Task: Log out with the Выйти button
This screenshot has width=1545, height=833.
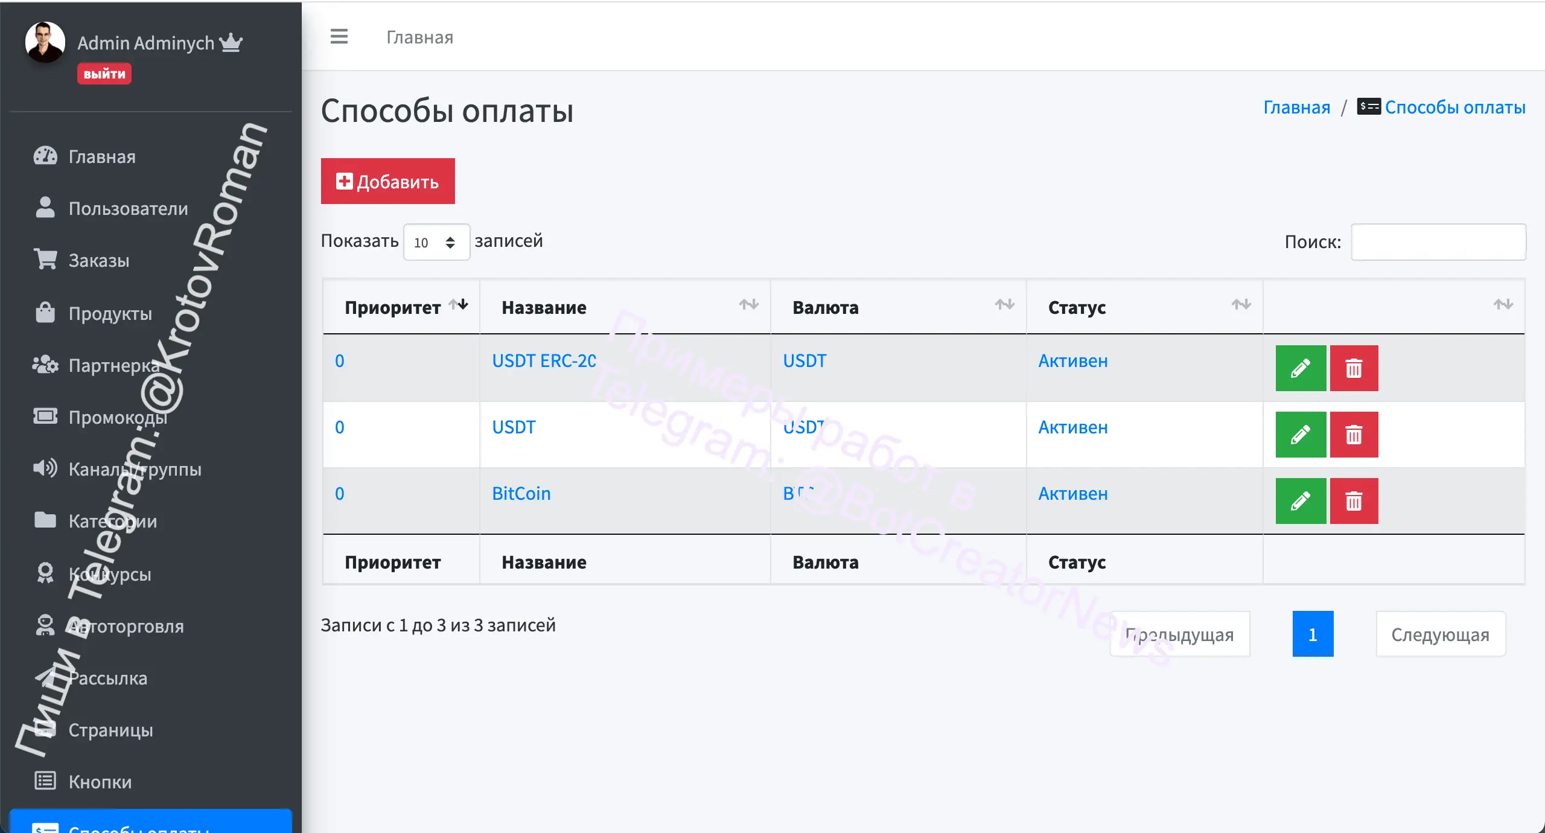Action: (104, 74)
